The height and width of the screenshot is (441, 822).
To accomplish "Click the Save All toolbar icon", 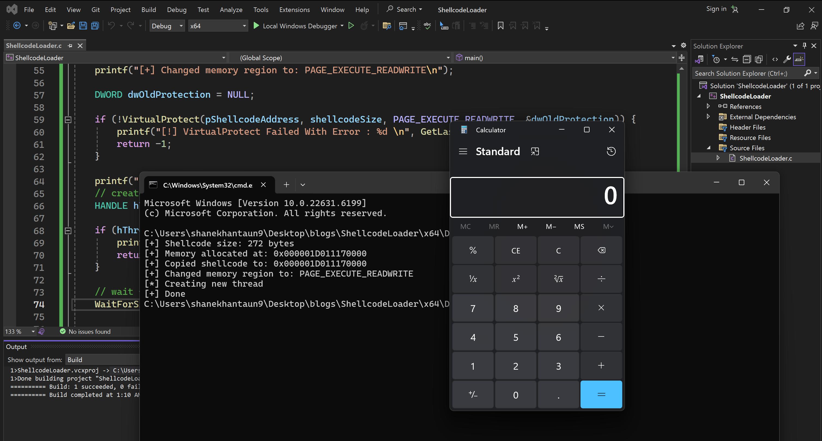I will click(95, 26).
